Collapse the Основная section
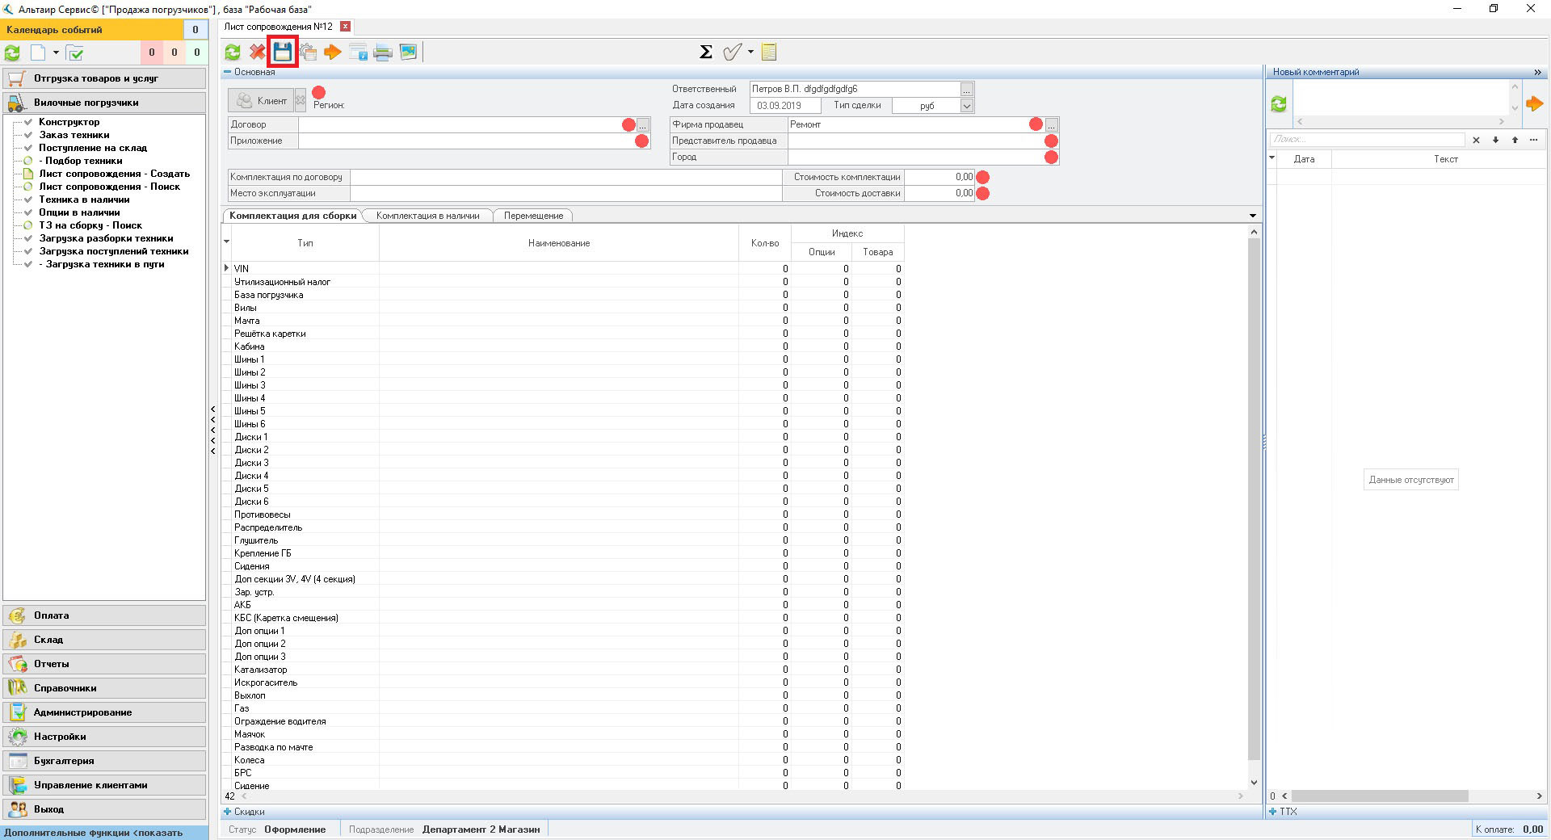Viewport: 1551px width, 840px height. [x=227, y=73]
